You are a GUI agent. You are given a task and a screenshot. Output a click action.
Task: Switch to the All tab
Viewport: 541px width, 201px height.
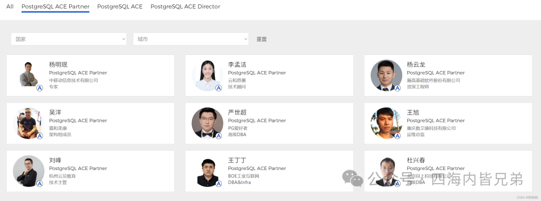(x=10, y=6)
